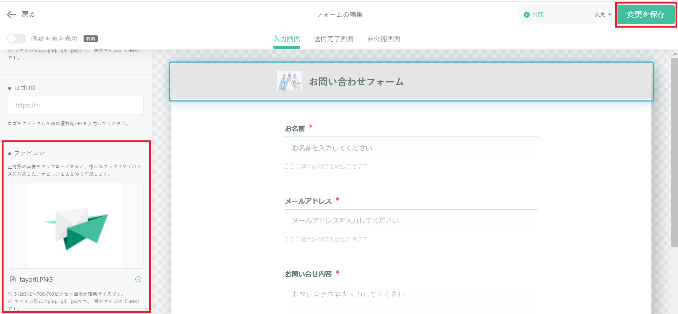Click the form header logo image

[289, 81]
